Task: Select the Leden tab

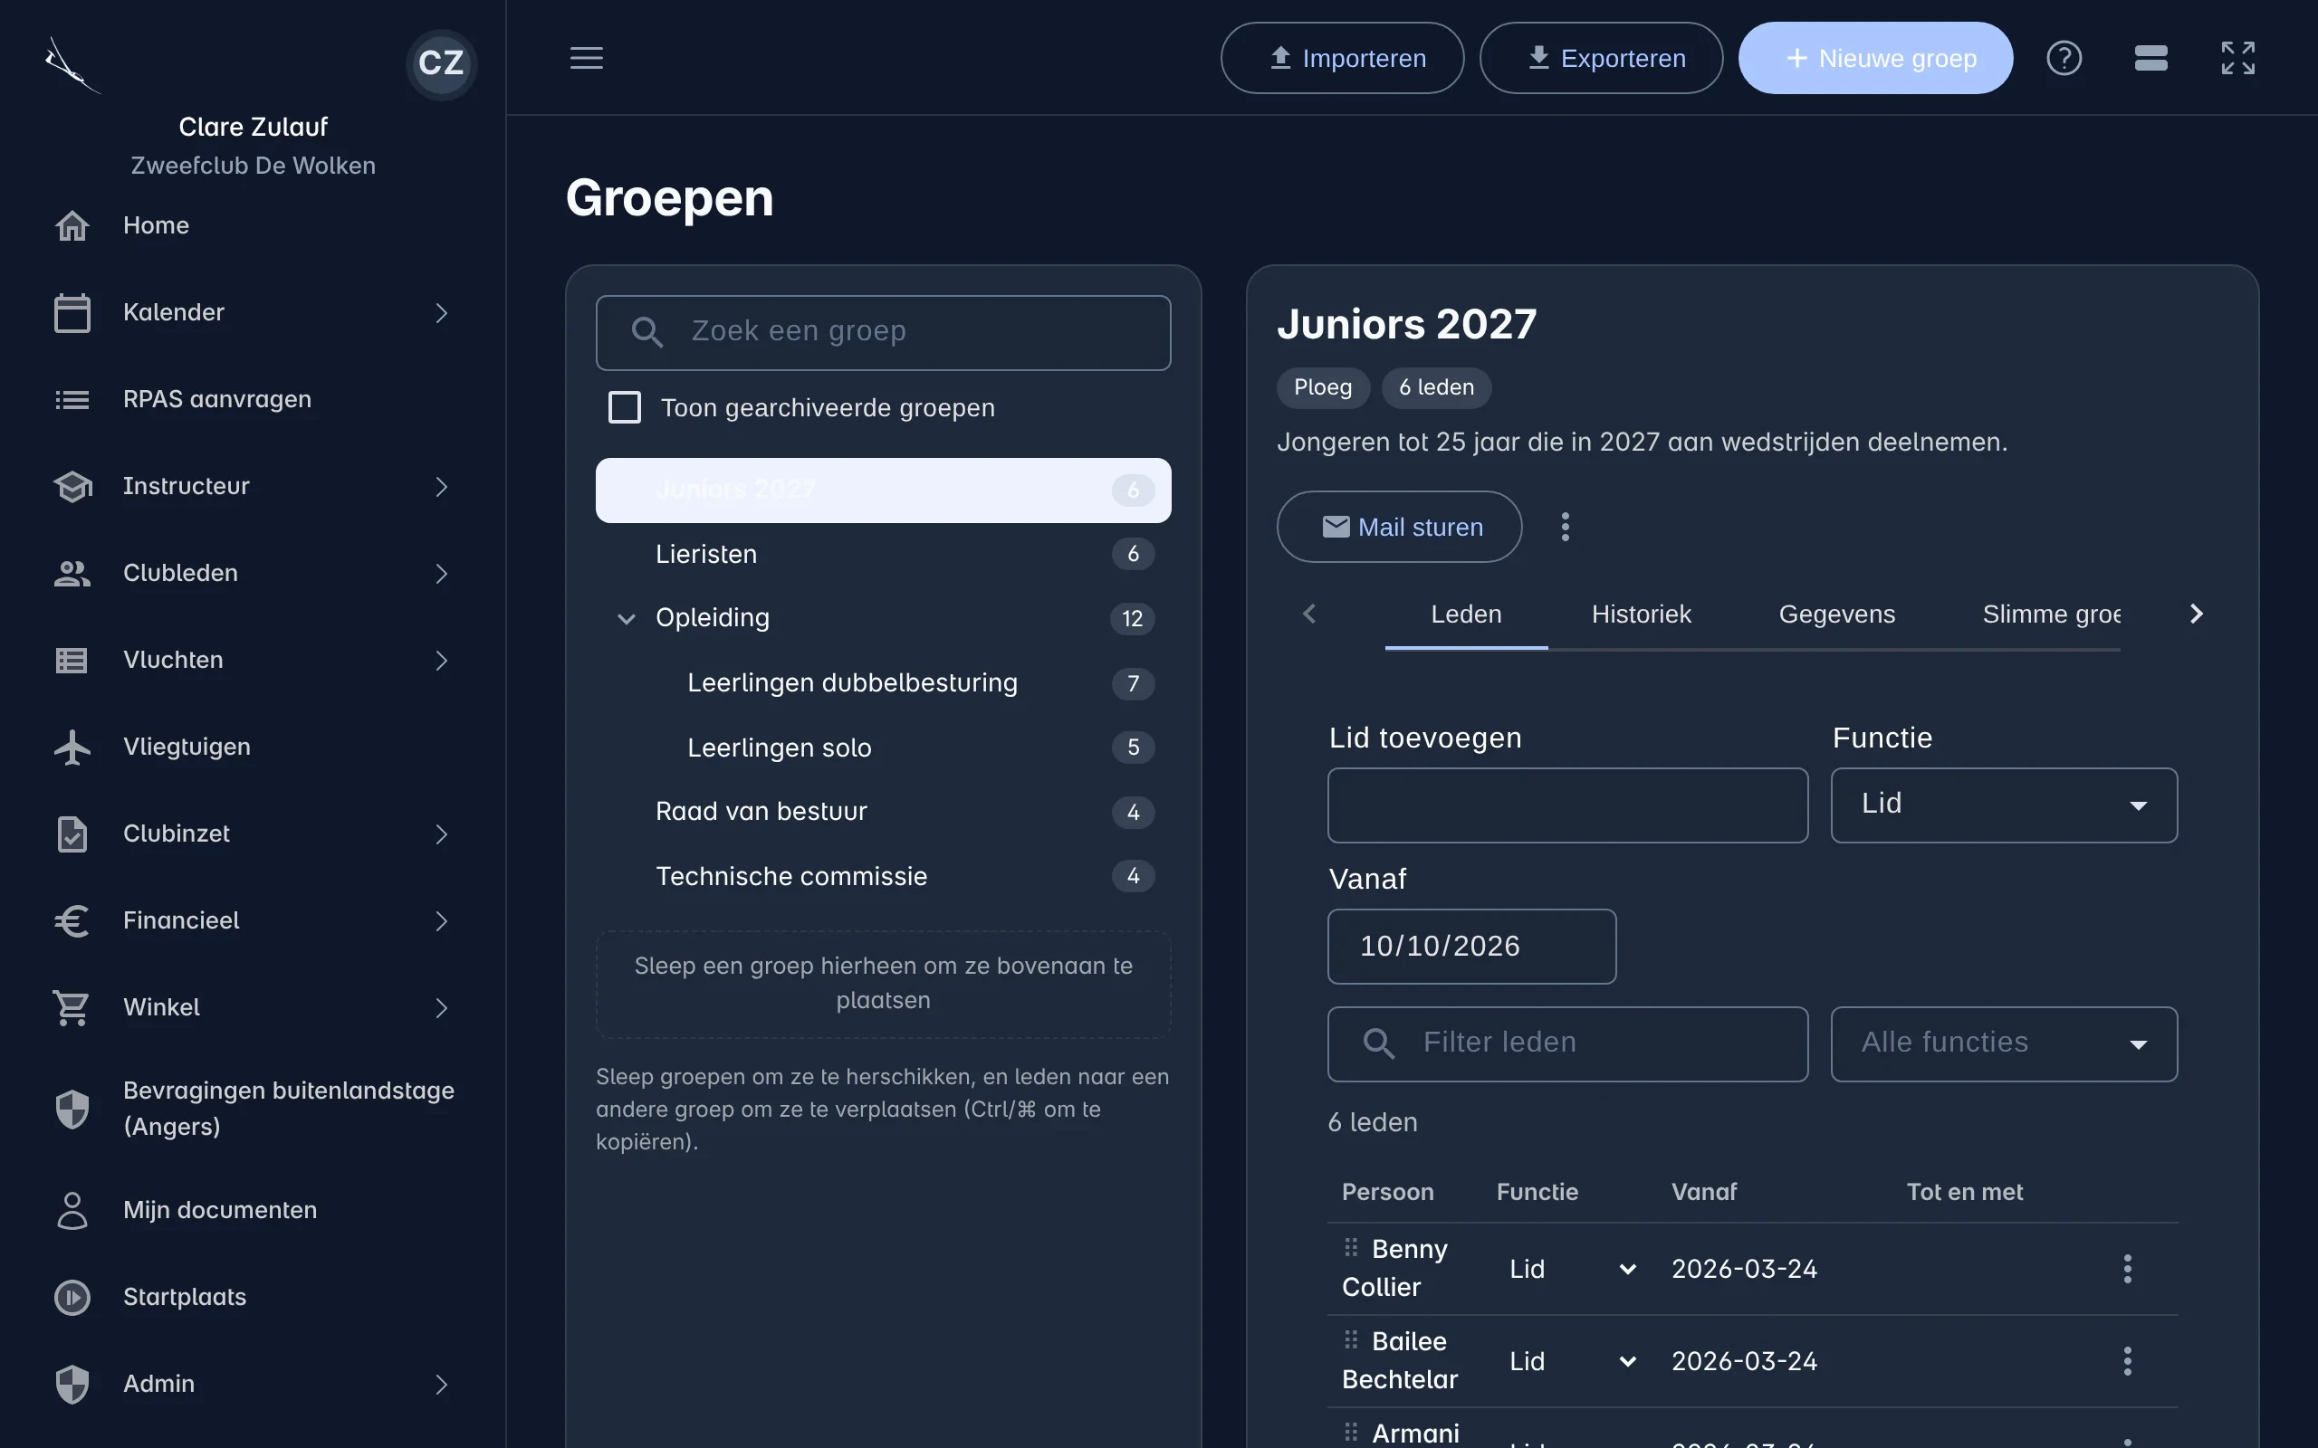Action: [x=1466, y=614]
